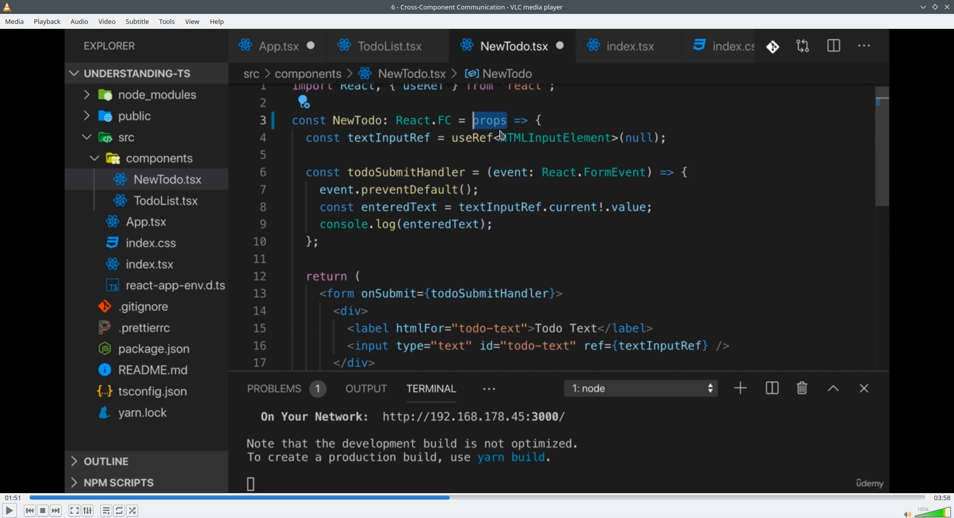
Task: Open TodoList.tsx in the explorer
Action: click(x=146, y=201)
